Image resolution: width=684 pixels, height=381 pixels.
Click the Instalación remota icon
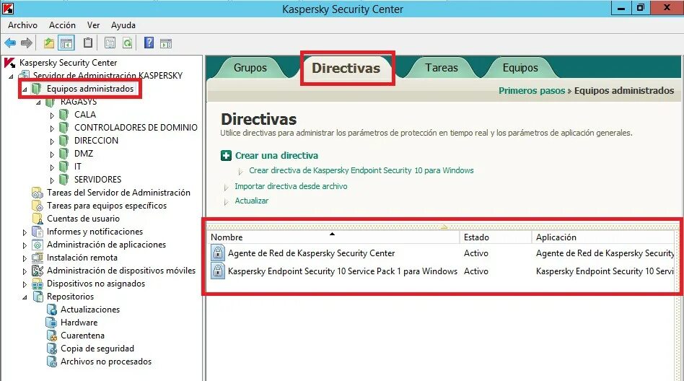[x=38, y=258]
